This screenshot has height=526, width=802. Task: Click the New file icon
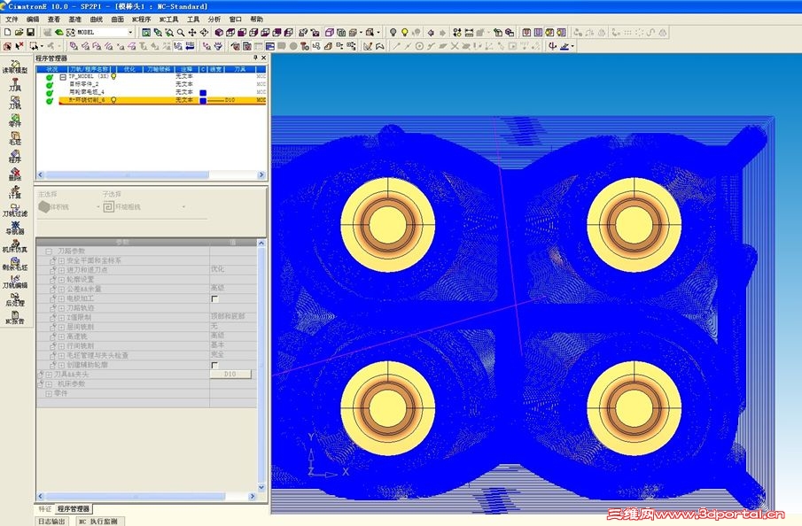pos(7,32)
